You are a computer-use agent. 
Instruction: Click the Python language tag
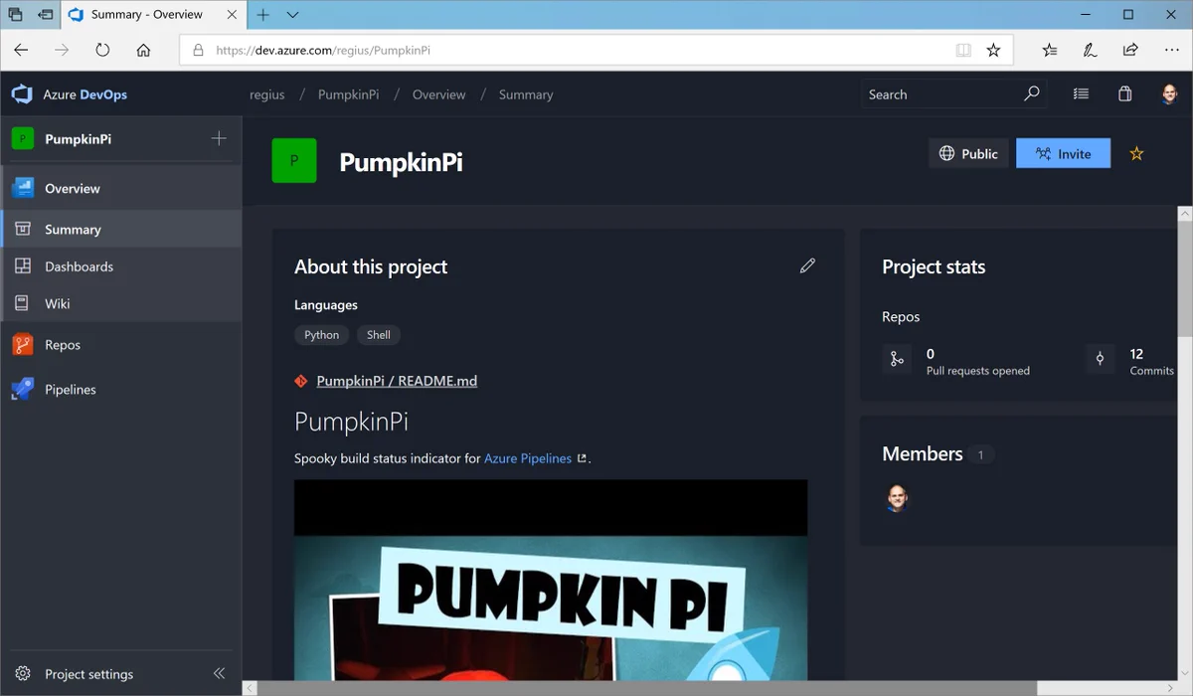tap(321, 335)
